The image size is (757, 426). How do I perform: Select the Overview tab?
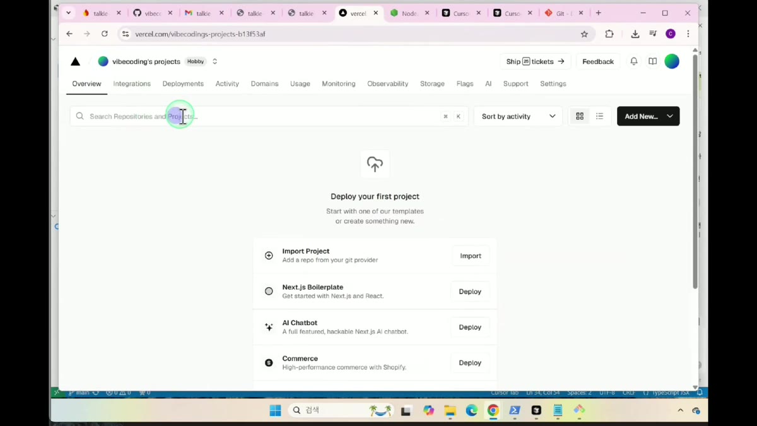tap(86, 83)
